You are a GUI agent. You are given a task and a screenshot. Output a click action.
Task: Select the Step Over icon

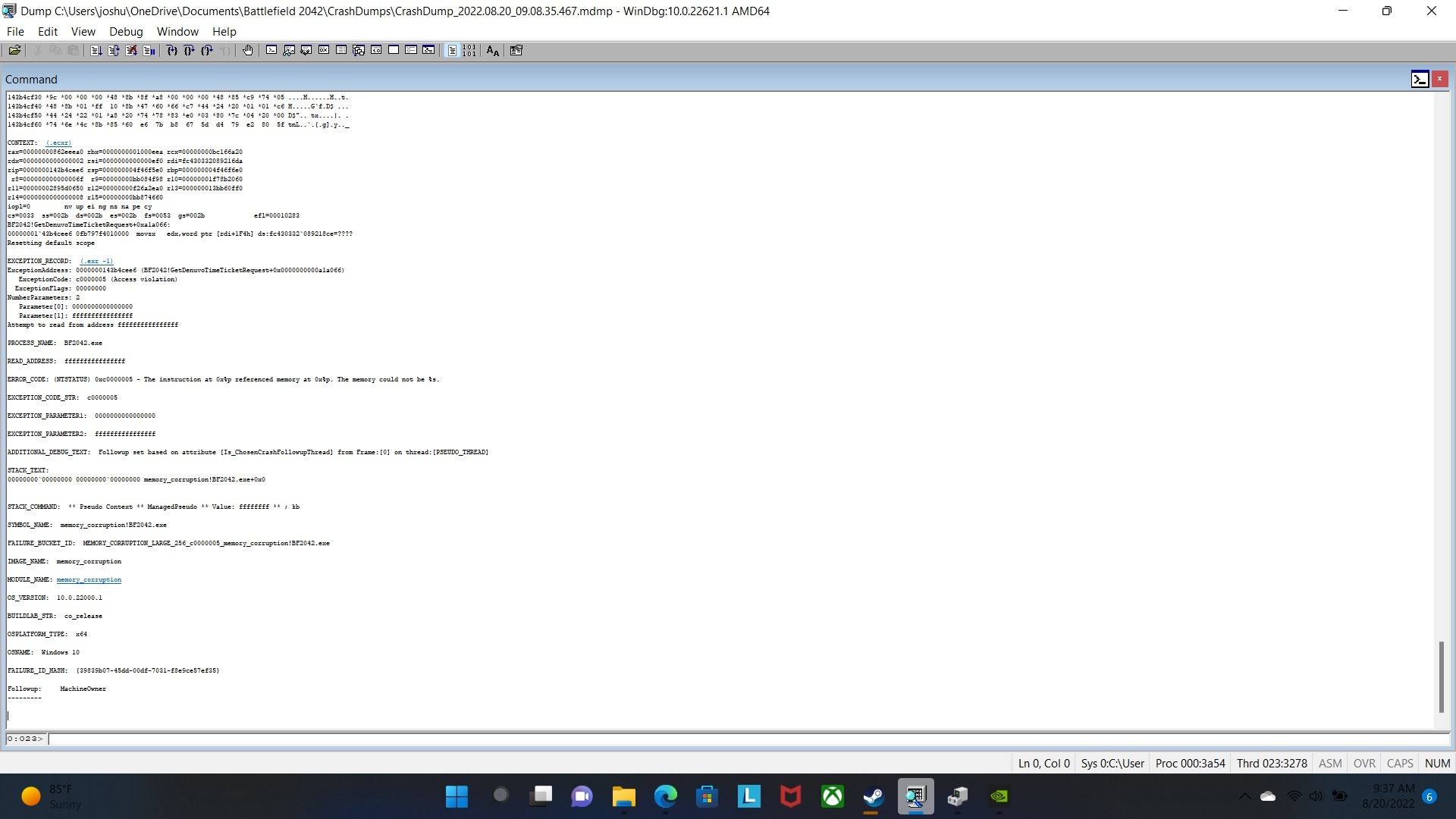tap(189, 50)
